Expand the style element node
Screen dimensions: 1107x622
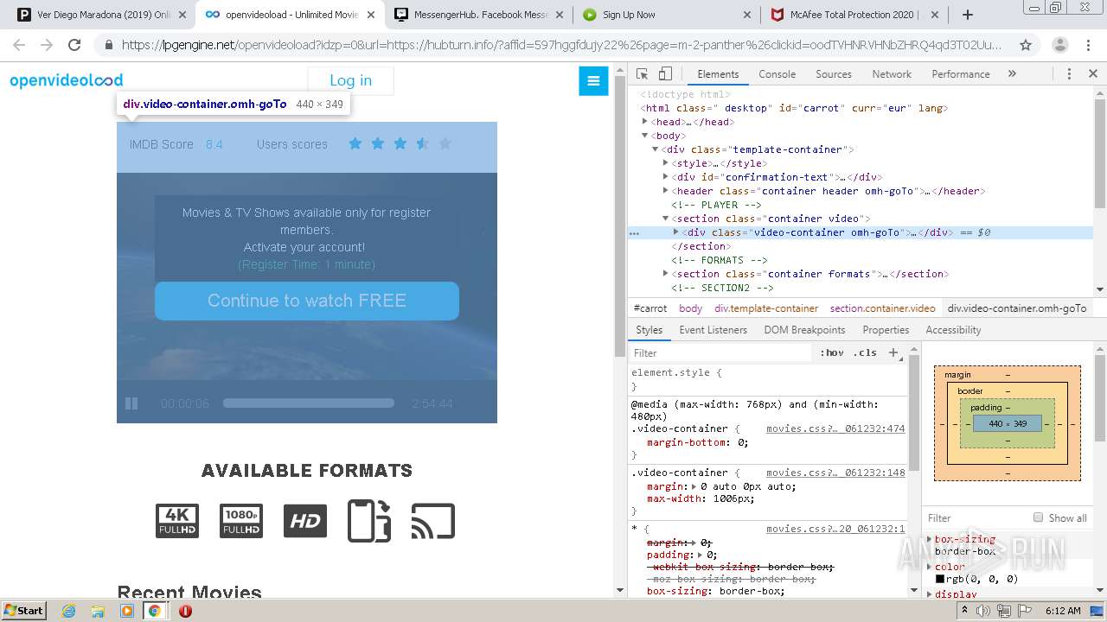pyautogui.click(x=665, y=163)
